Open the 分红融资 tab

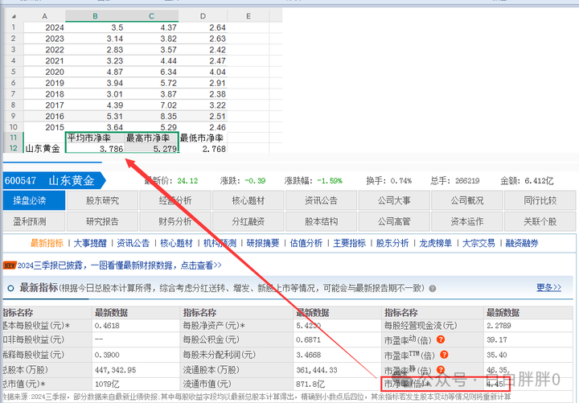248,222
